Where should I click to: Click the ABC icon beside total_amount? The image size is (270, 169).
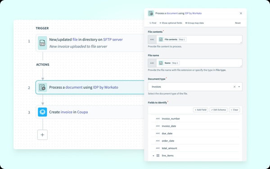point(158,148)
